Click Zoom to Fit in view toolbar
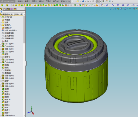 pos(110,9)
